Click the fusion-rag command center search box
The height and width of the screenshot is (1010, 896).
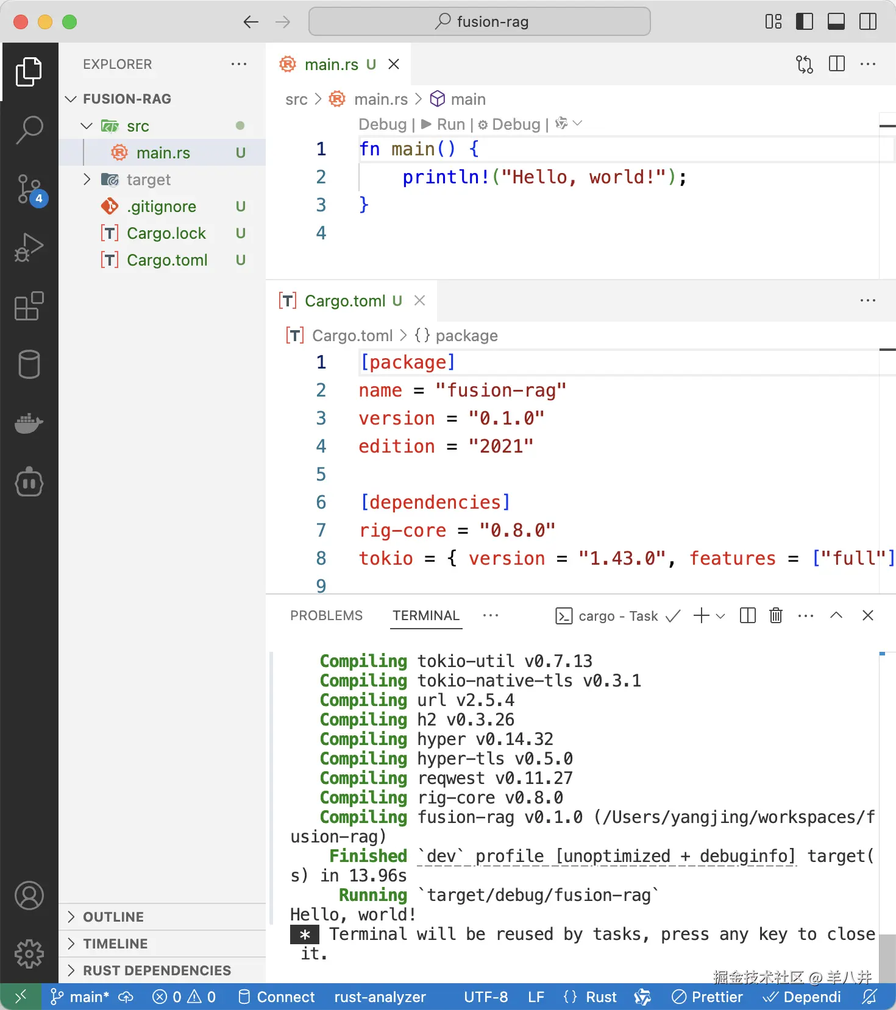click(480, 22)
